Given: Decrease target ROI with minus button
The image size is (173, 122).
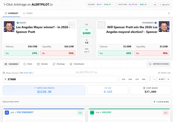Looking at the screenshot, I should pos(154,79).
